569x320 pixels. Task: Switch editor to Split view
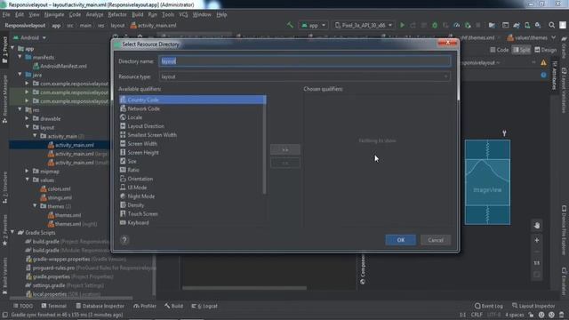(522, 50)
